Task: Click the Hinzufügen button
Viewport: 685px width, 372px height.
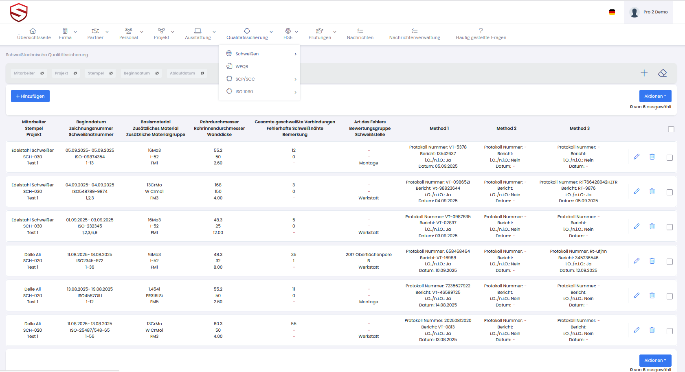Action: pyautogui.click(x=30, y=96)
